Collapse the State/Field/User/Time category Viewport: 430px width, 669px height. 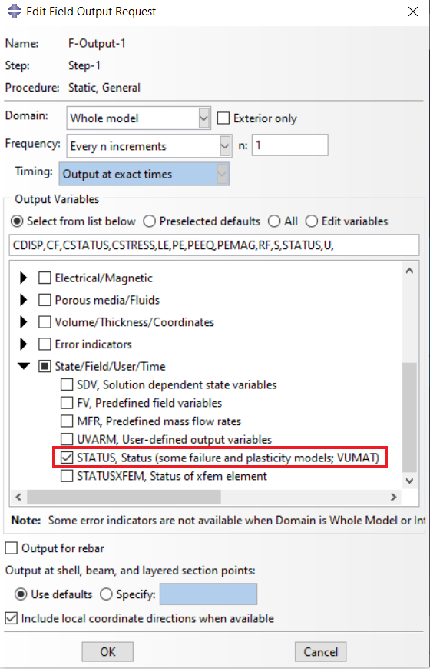click(x=24, y=366)
